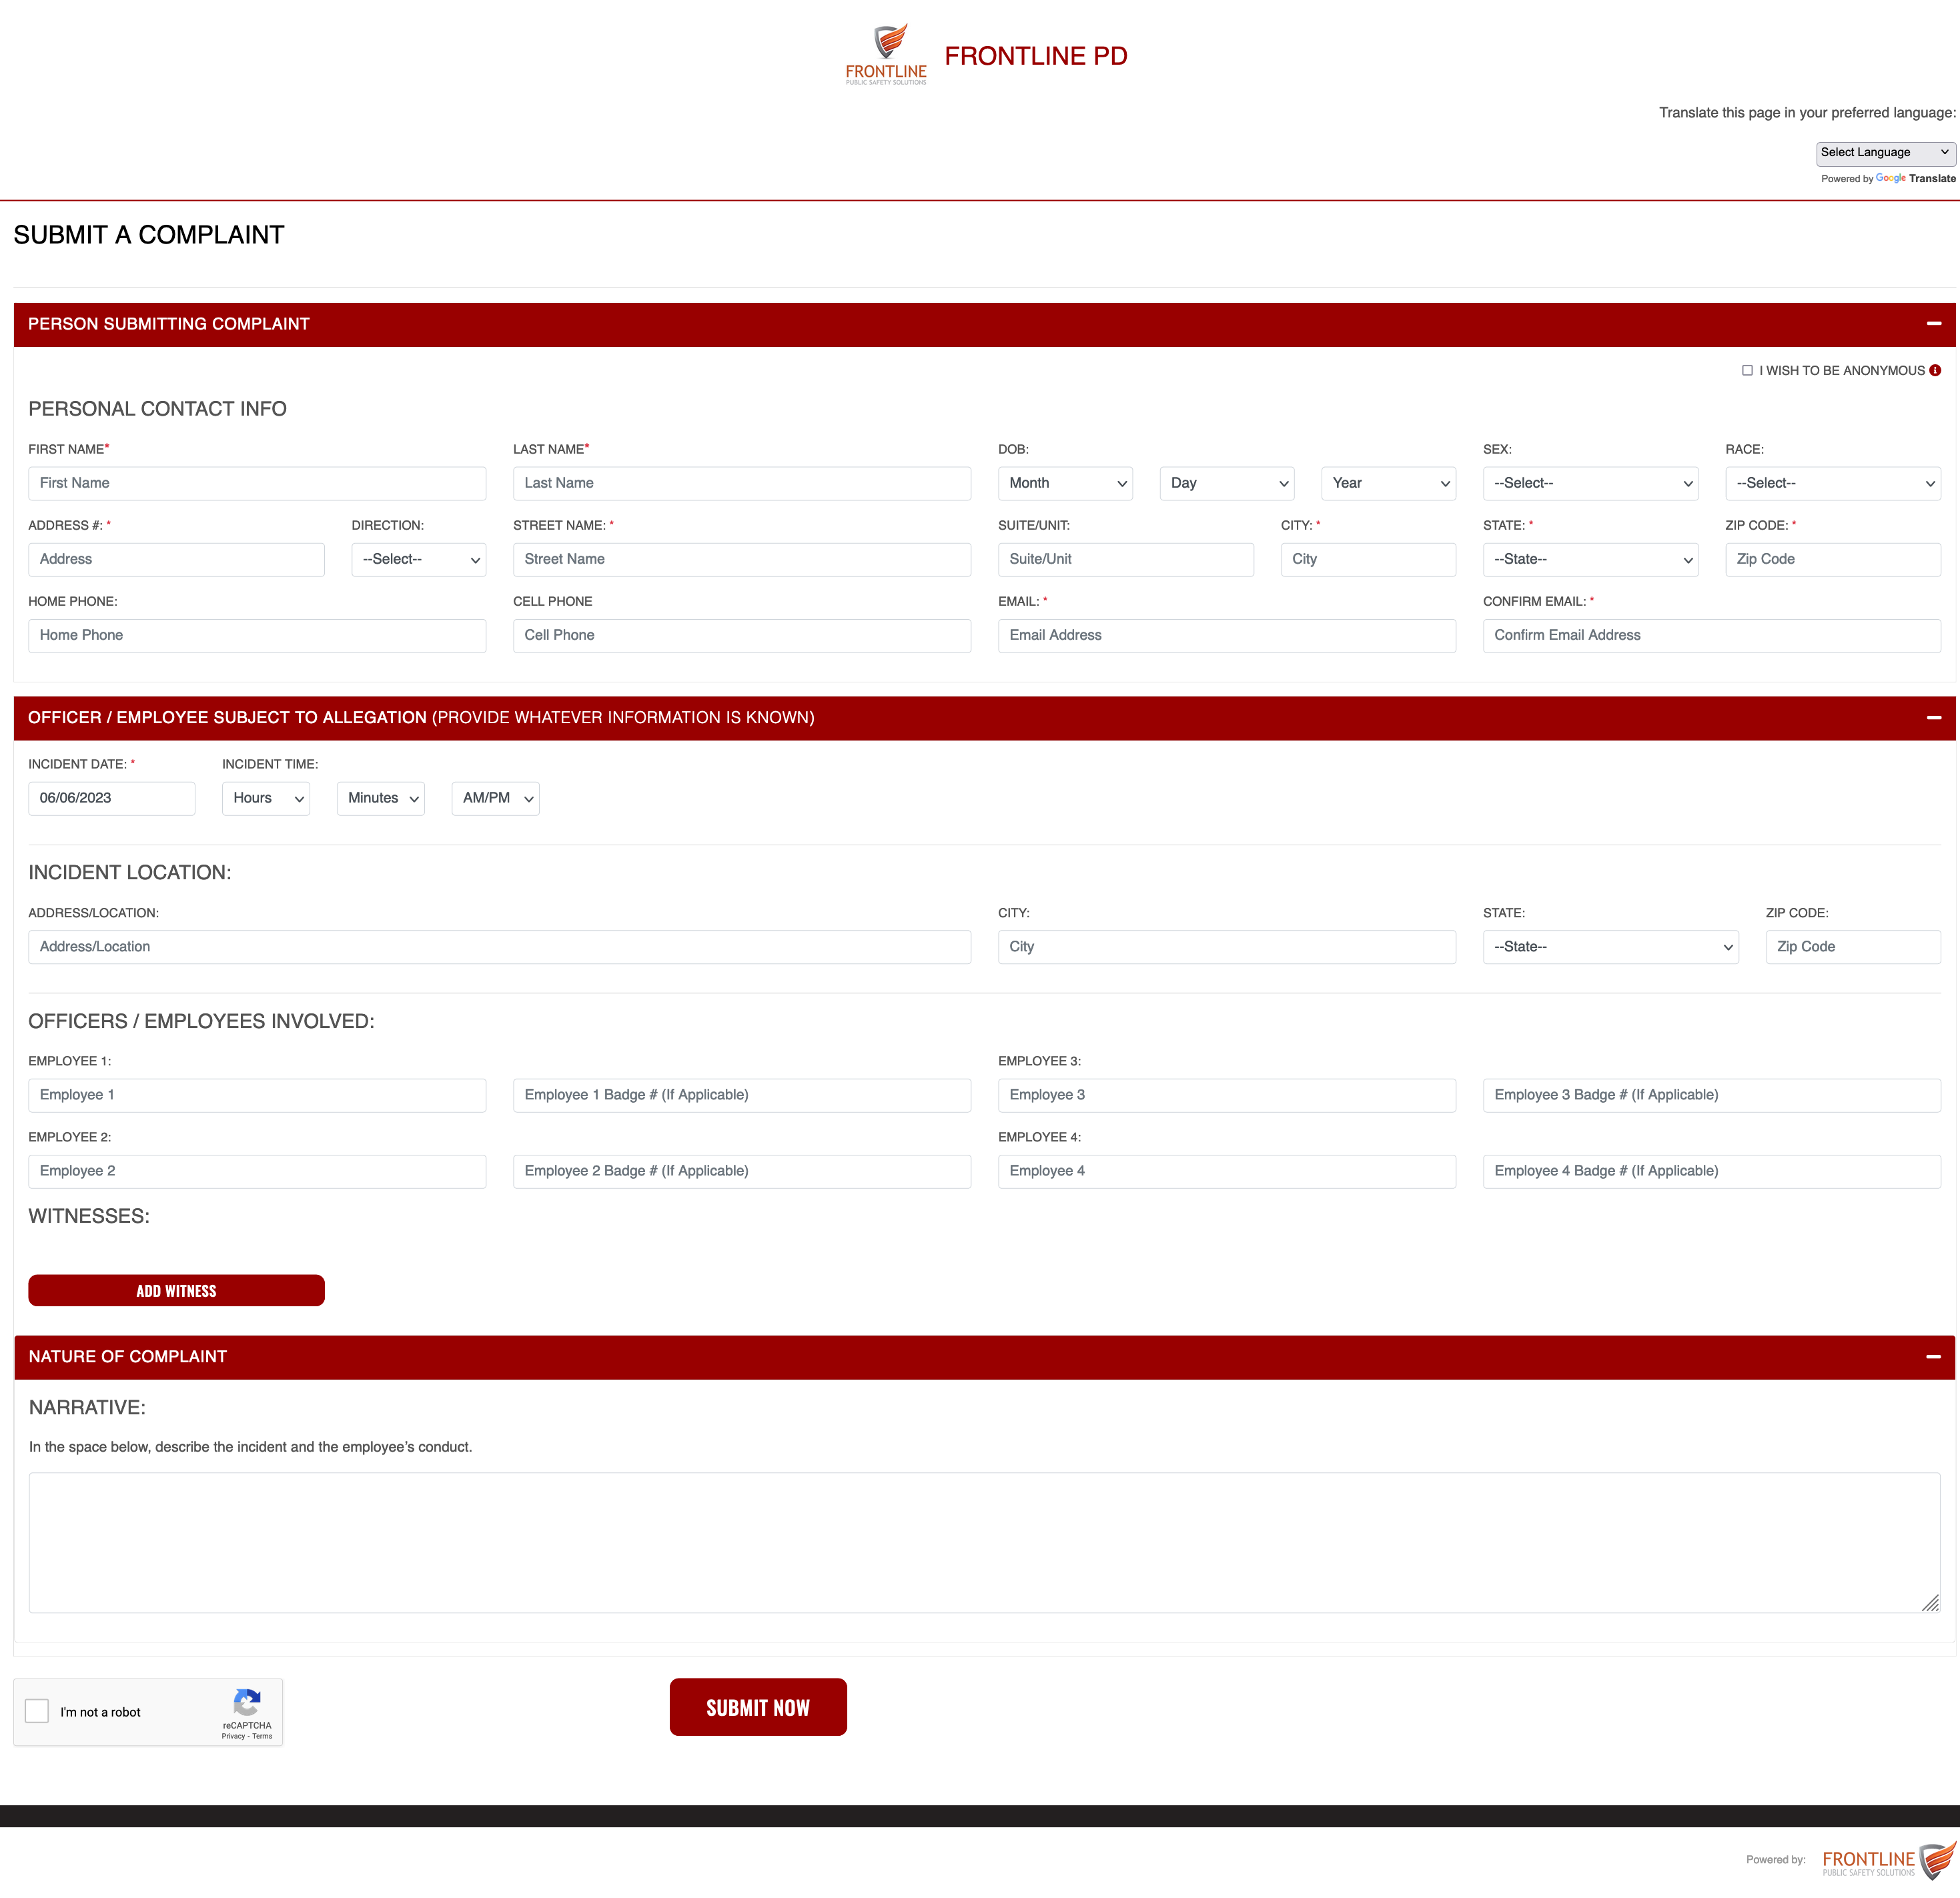This screenshot has height=1898, width=1960.
Task: Click the reCAPTCHA logo icon
Action: pyautogui.click(x=247, y=1702)
